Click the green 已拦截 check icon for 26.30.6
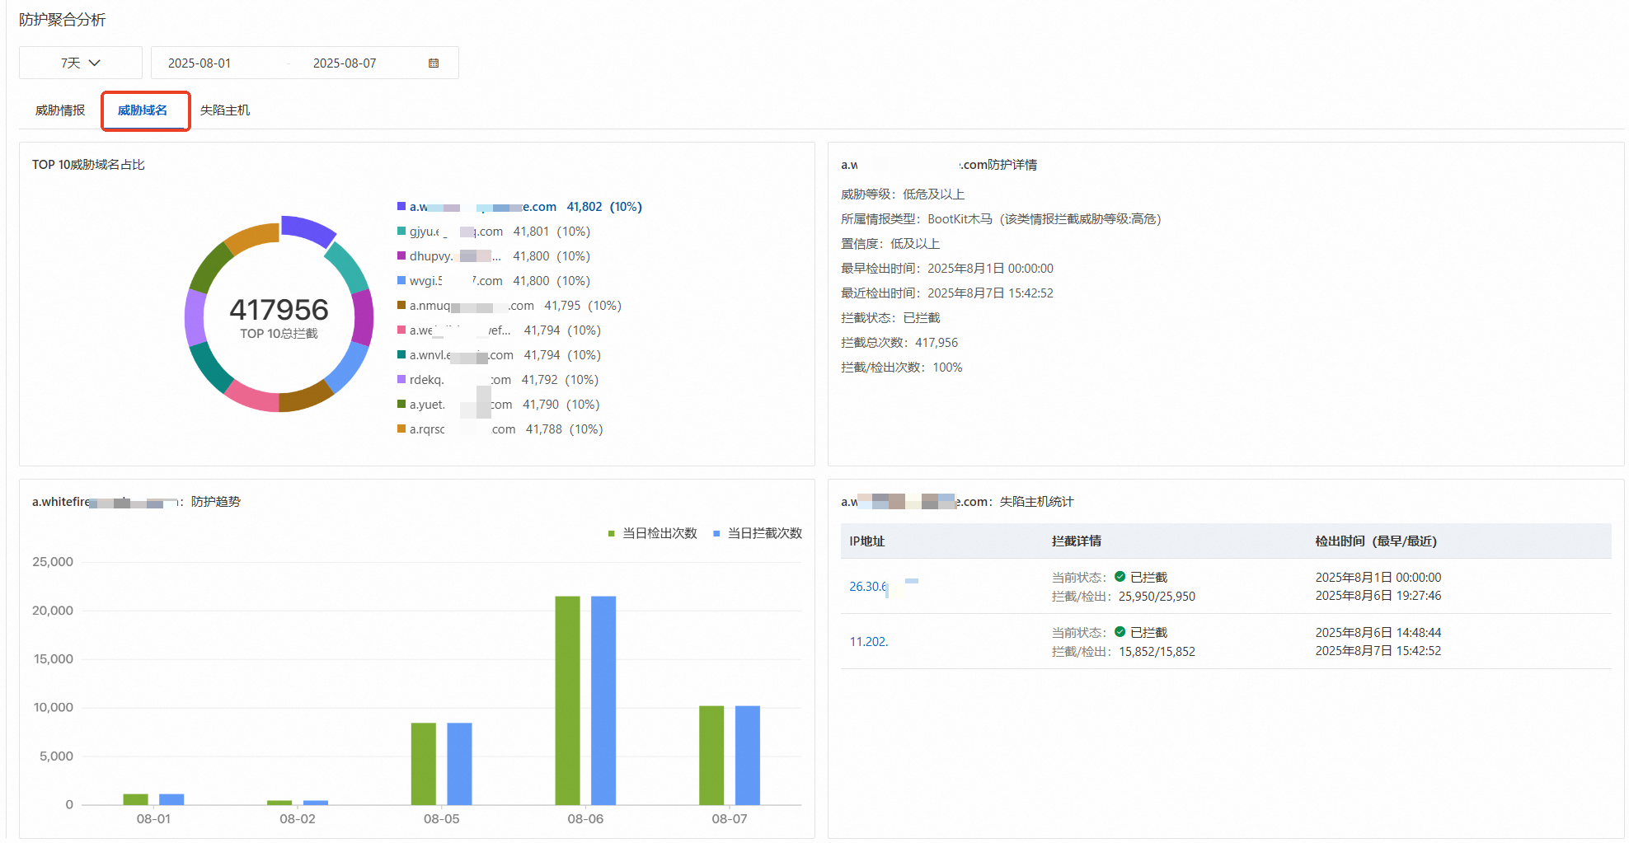Viewport: 1629px width, 843px height. pos(1120,577)
